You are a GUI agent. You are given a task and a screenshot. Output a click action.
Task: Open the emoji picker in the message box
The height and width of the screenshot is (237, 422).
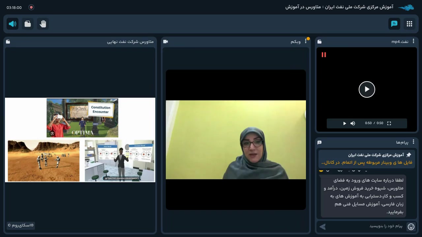tap(411, 226)
